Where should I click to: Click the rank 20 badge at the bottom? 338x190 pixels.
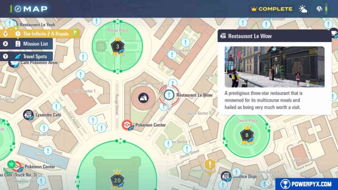(x=117, y=180)
